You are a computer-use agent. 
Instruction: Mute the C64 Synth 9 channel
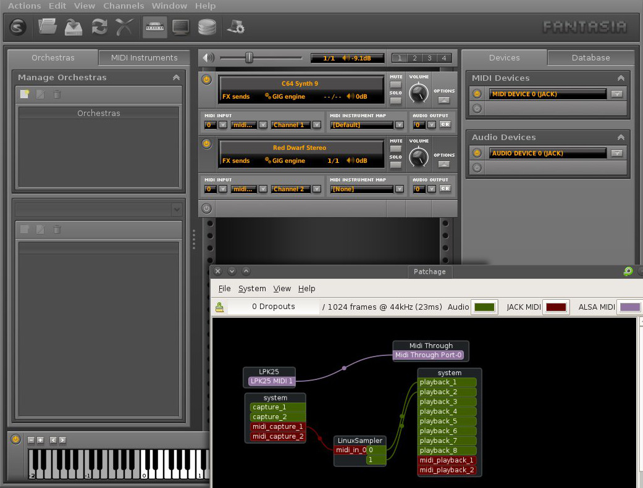(395, 85)
